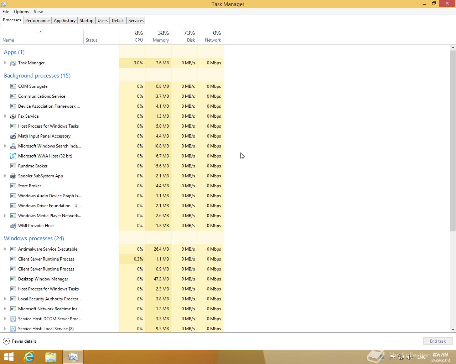Select the Background processes (15) group header
Screen dimensions: 456x364
click(37, 76)
